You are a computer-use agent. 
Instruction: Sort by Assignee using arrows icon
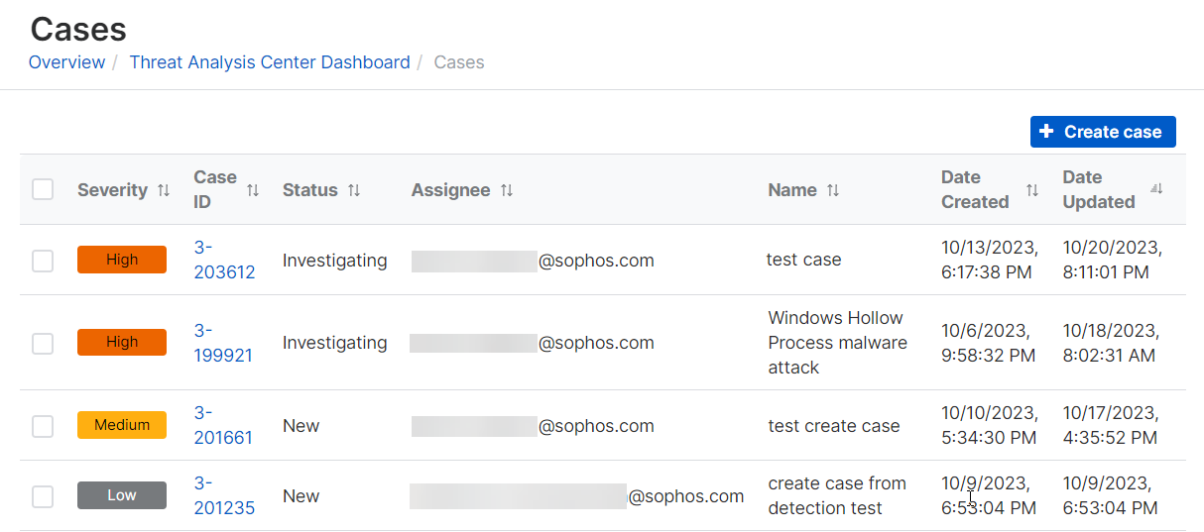coord(507,190)
